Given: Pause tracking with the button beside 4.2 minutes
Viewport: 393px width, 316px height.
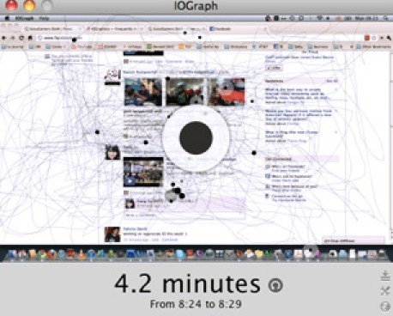Looking at the screenshot, I should click(x=275, y=285).
